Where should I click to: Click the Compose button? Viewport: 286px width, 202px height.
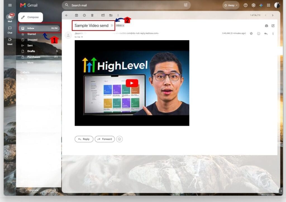click(30, 17)
